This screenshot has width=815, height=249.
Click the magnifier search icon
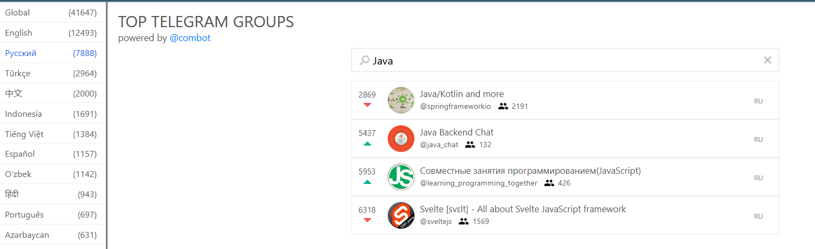pyautogui.click(x=365, y=61)
